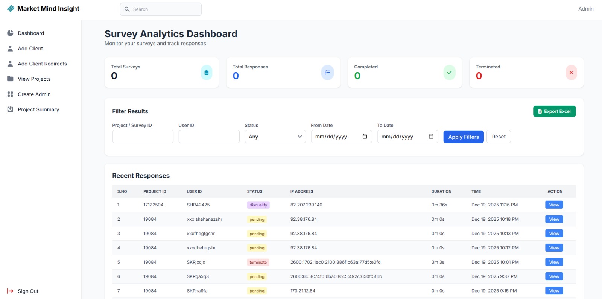Click project ID 17122504

point(154,205)
